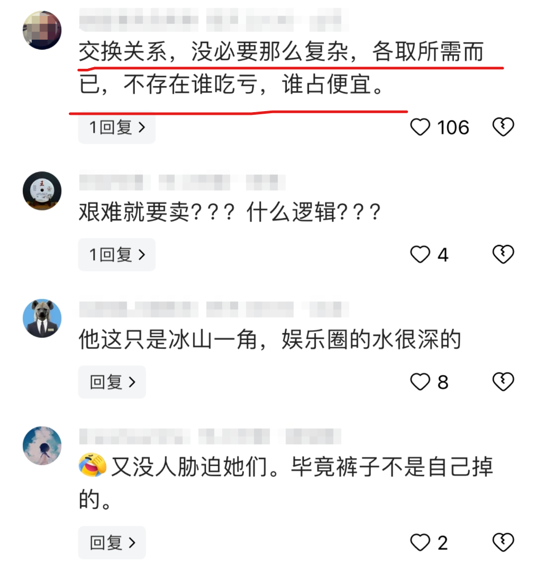Viewport: 536px width, 565px height.
Task: Open the vinyl record avatar profile
Action: [42, 190]
